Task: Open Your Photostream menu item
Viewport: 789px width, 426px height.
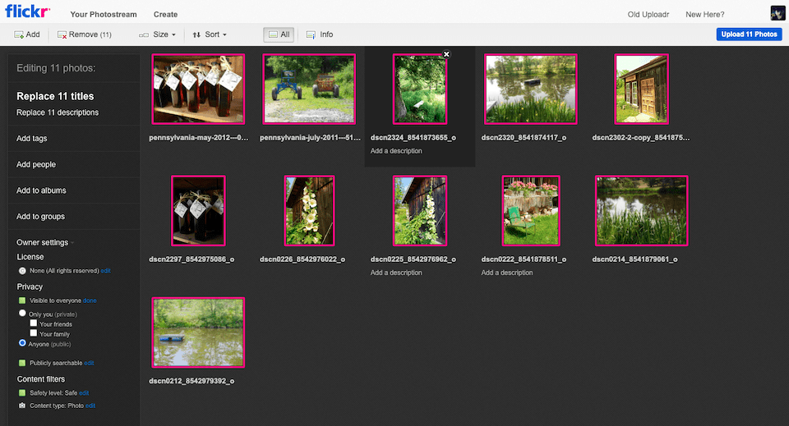Action: [104, 14]
